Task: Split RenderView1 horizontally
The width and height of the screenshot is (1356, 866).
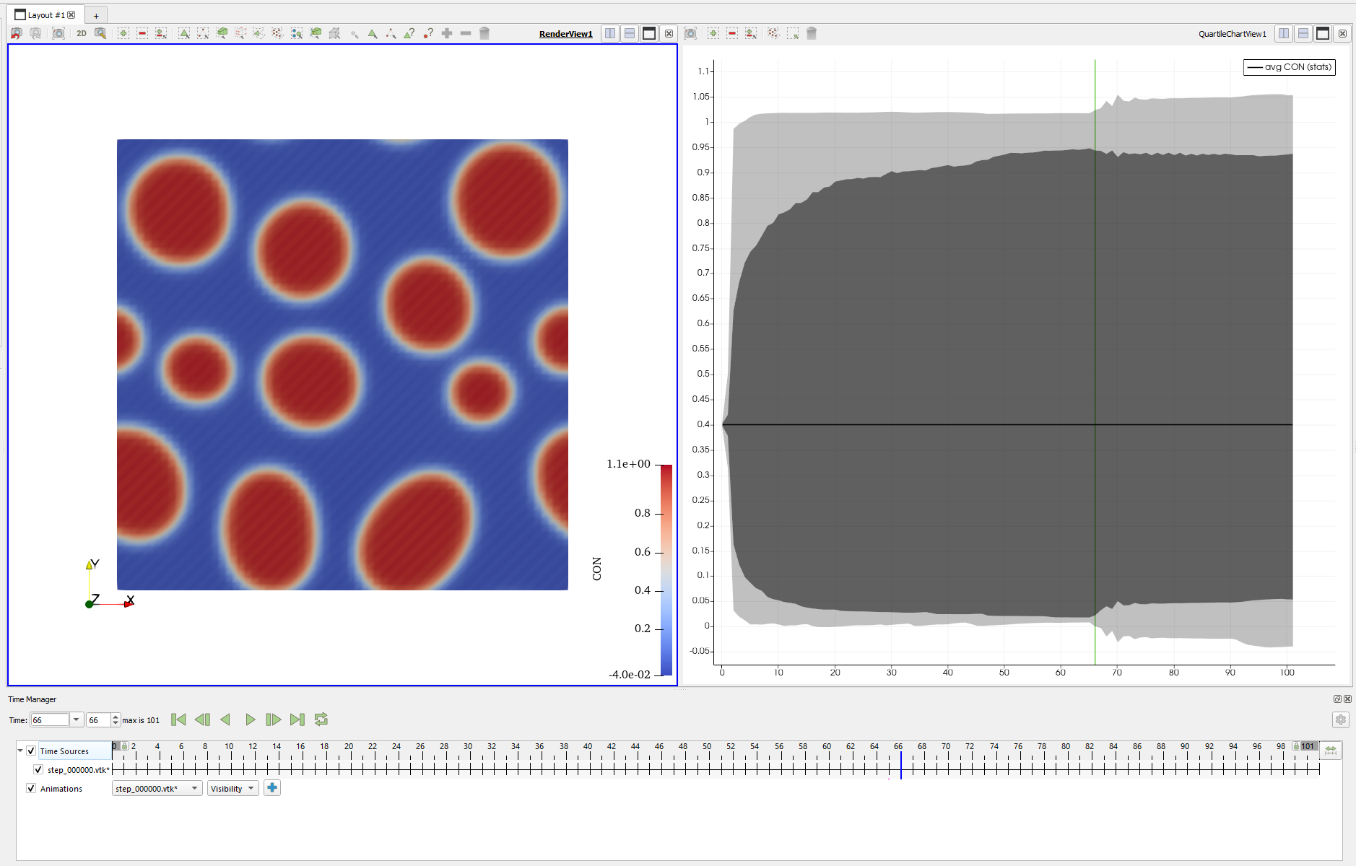Action: (x=610, y=33)
